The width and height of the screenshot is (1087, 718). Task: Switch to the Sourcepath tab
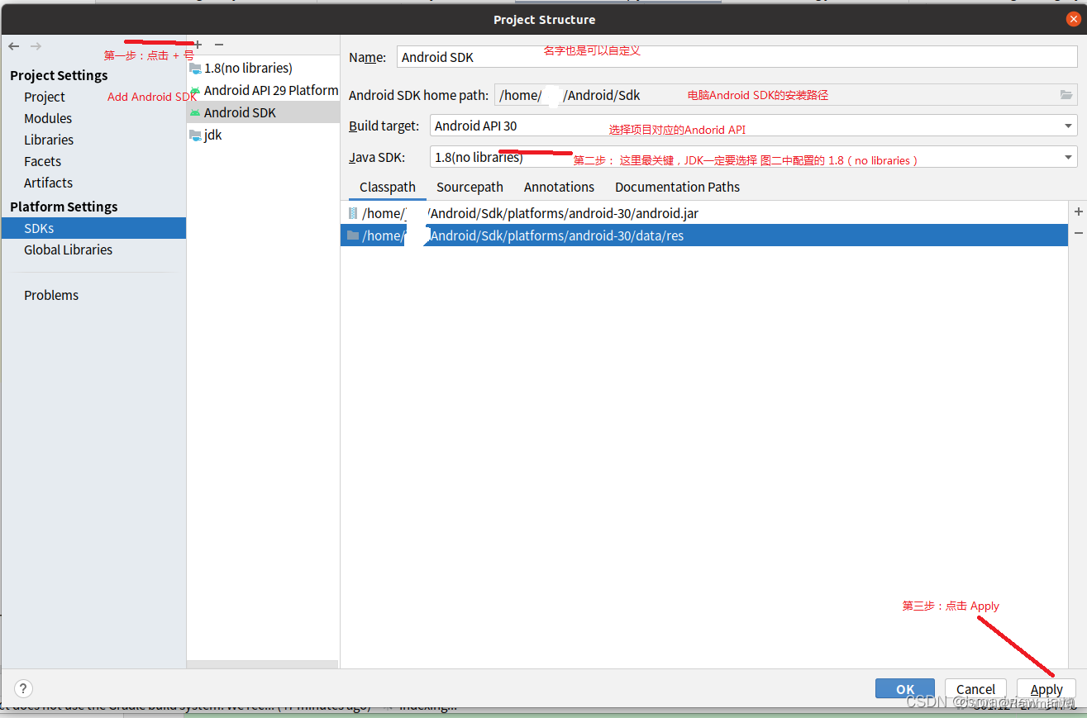470,187
